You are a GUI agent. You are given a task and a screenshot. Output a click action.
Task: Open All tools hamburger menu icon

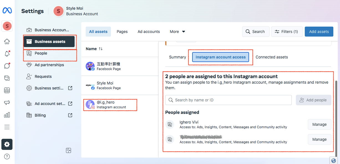click(x=7, y=127)
